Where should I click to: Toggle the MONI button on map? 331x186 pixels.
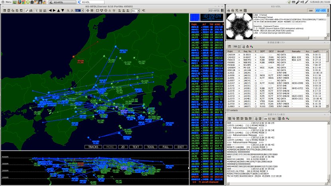point(110,147)
